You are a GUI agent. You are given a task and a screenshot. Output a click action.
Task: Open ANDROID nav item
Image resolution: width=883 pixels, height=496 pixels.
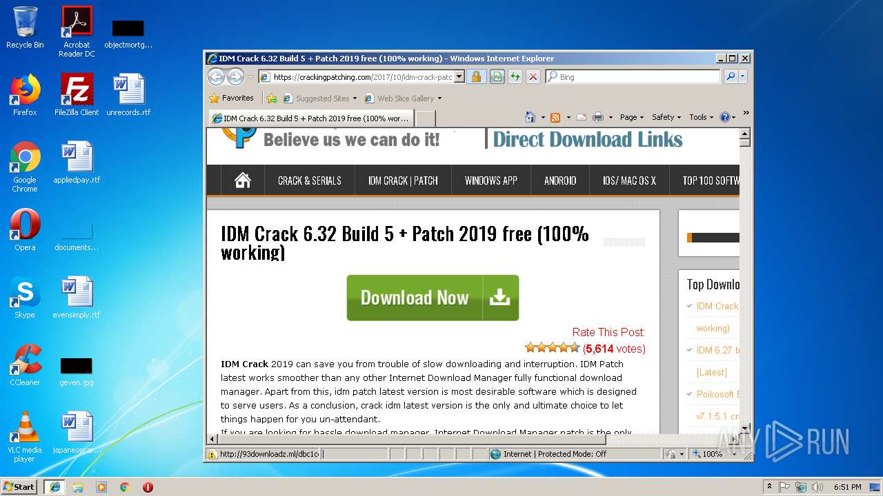(560, 180)
